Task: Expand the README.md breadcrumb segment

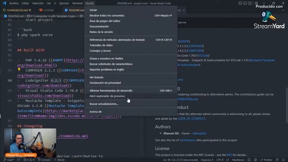Action: [16, 16]
